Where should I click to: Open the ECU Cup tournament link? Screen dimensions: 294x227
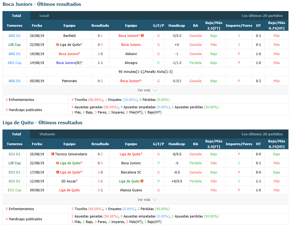14,190
